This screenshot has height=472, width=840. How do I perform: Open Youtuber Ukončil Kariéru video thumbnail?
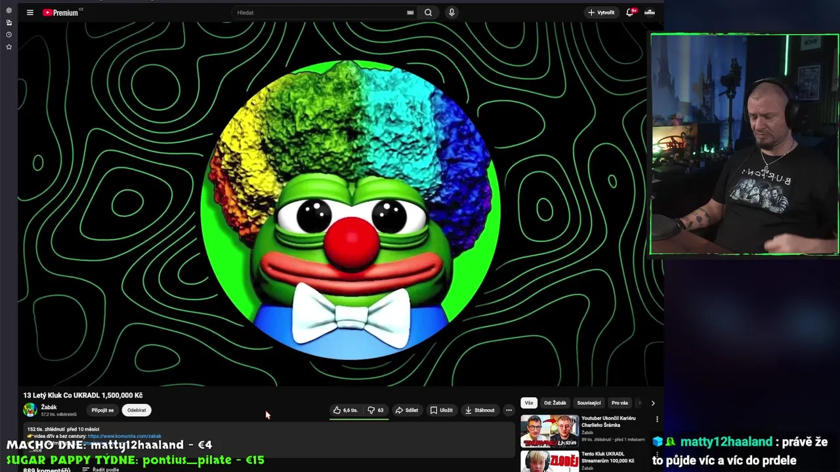pos(550,431)
